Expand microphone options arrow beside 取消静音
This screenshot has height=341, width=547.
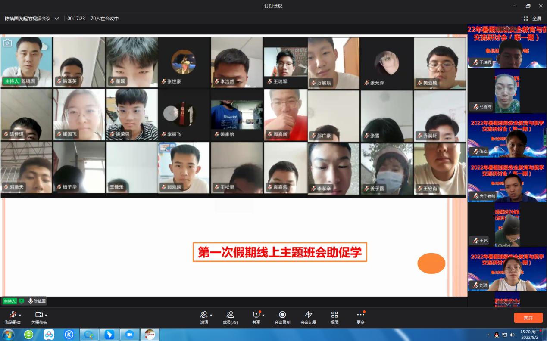point(20,315)
